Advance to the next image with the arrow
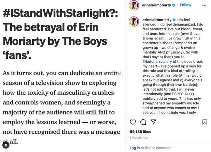 pyautogui.click(x=120, y=74)
